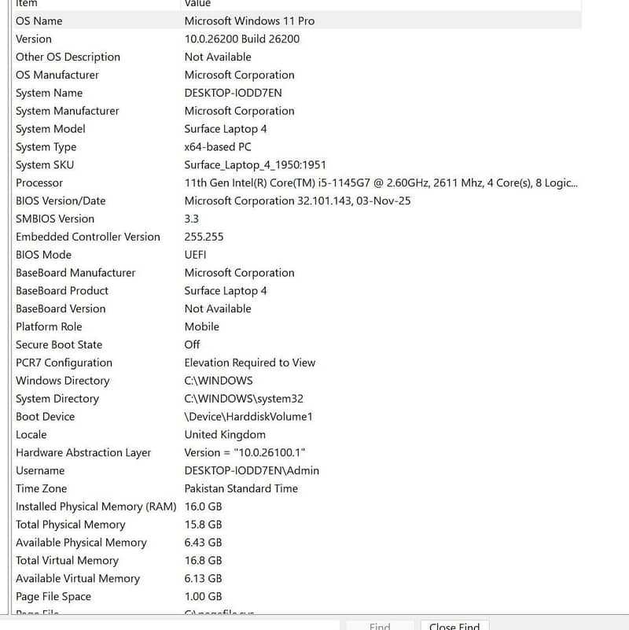This screenshot has height=630, width=629.
Task: Click the value C:\WINDOWS\system32
Action: tap(244, 399)
